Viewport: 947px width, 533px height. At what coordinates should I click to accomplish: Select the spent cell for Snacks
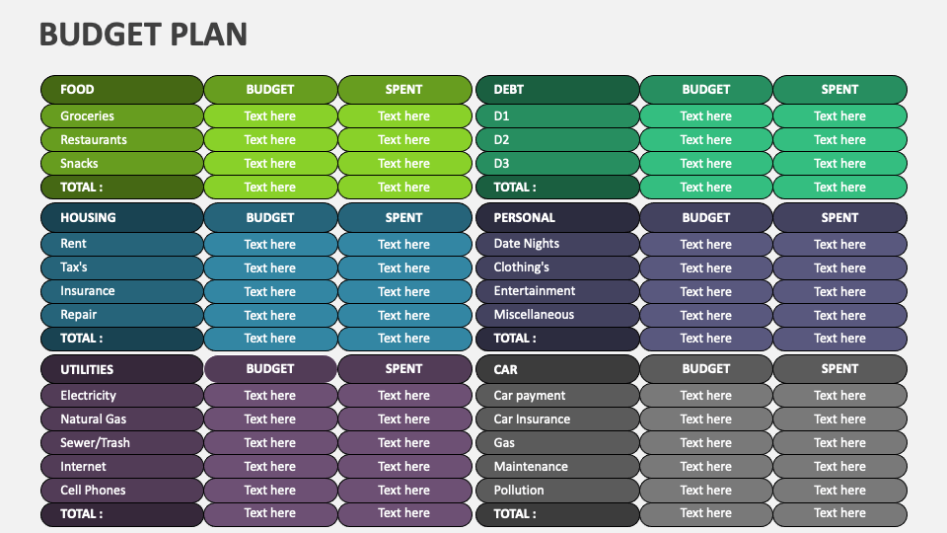pos(404,164)
